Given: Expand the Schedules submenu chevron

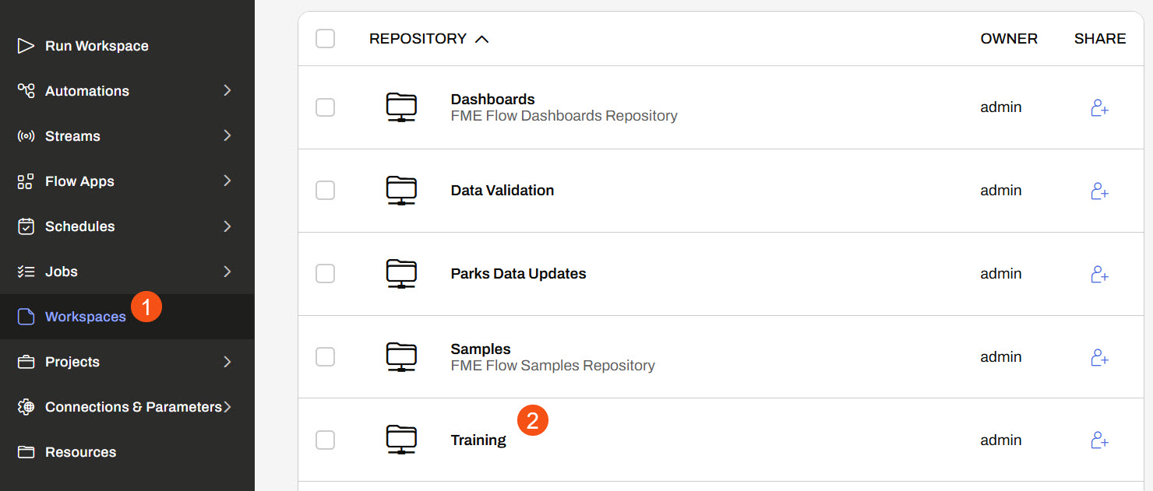Looking at the screenshot, I should coord(227,226).
